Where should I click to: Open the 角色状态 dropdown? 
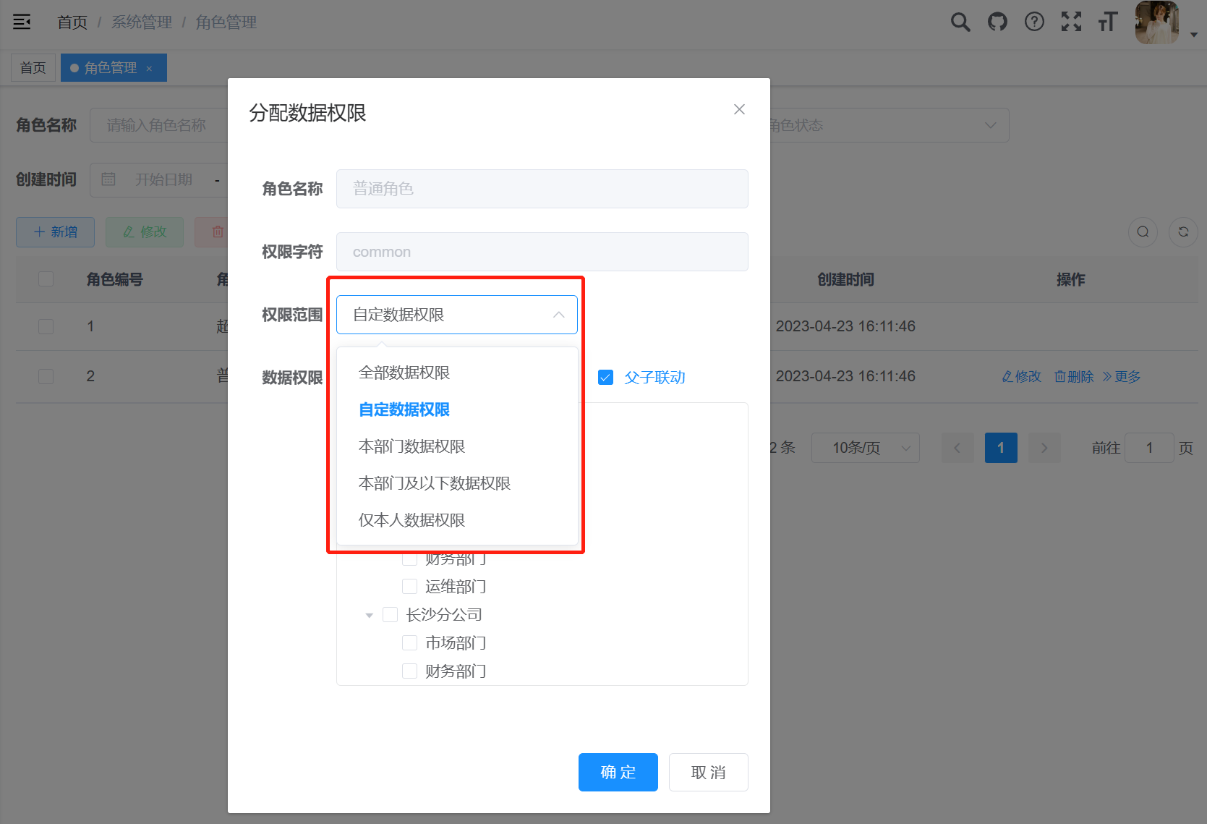coord(888,125)
